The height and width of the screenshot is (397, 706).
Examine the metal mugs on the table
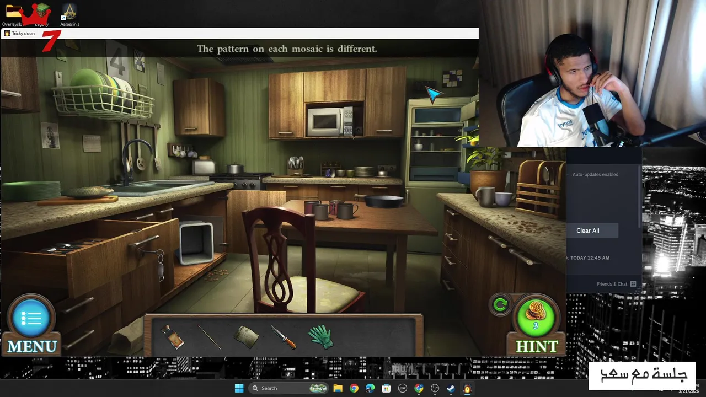pyautogui.click(x=330, y=210)
